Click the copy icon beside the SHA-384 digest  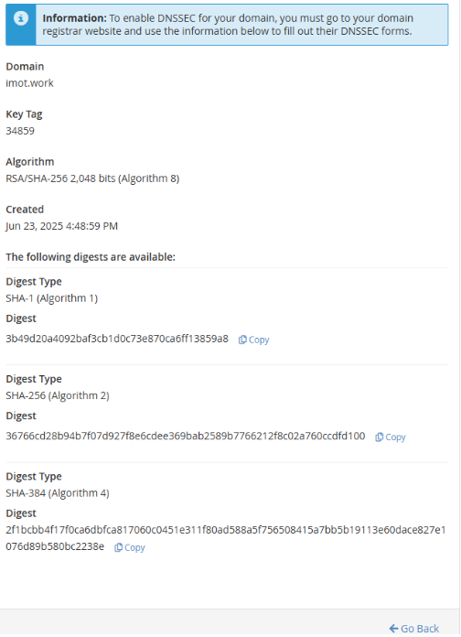click(x=118, y=548)
